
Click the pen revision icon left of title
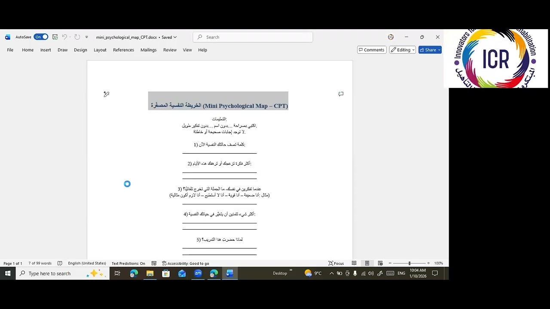(x=106, y=94)
